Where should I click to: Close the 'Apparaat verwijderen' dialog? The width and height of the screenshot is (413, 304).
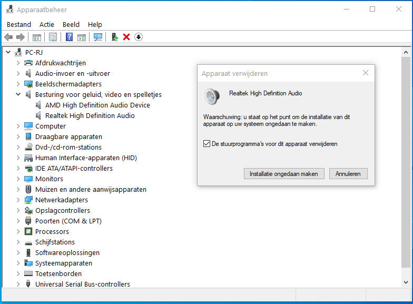[x=366, y=73]
